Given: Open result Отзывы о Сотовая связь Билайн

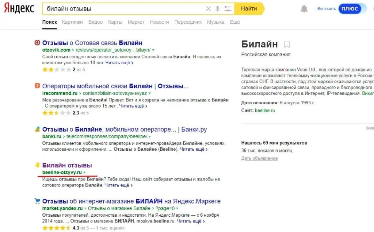Looking at the screenshot, I should tap(92, 43).
